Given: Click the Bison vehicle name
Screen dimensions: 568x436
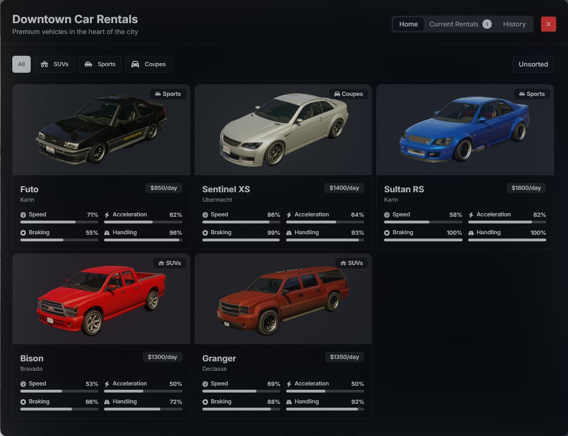Looking at the screenshot, I should coord(32,359).
